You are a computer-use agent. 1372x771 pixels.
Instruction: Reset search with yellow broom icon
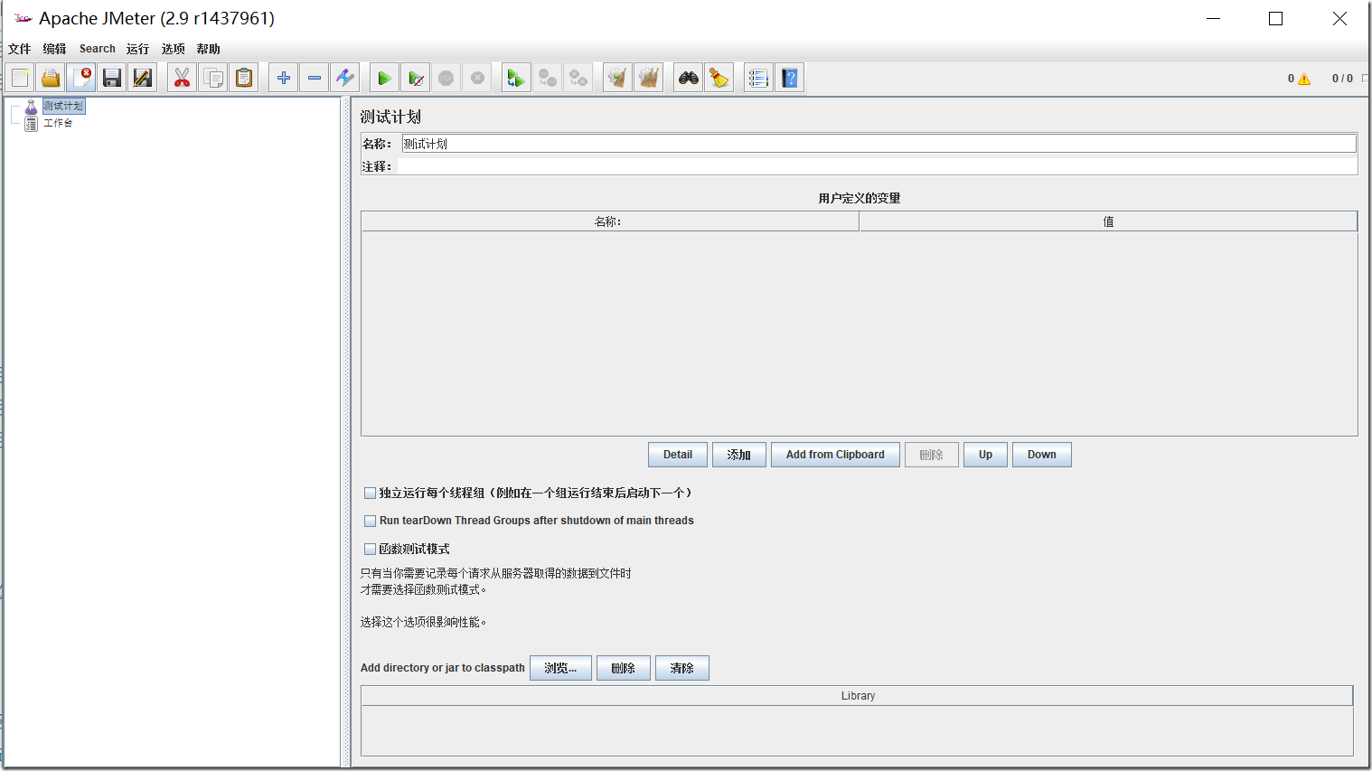pyautogui.click(x=719, y=78)
